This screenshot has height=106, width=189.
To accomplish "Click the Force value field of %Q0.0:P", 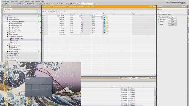I will click(x=97, y=16).
